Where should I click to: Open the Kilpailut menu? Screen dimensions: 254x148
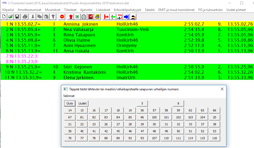8,10
